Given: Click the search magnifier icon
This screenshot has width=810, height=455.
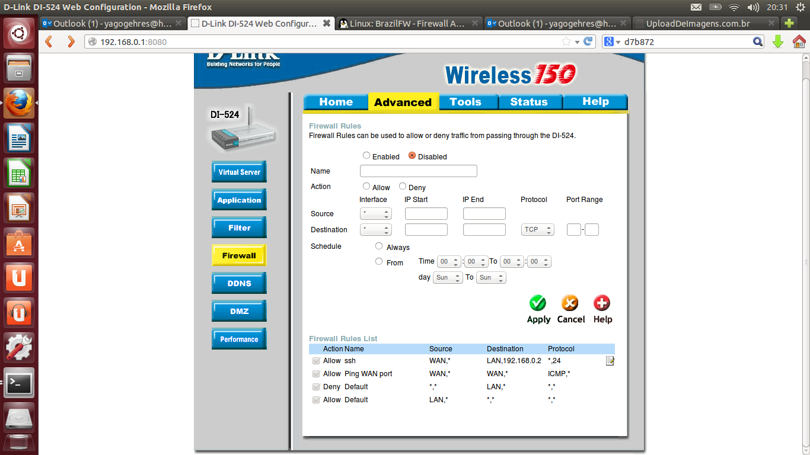Looking at the screenshot, I should coord(757,41).
